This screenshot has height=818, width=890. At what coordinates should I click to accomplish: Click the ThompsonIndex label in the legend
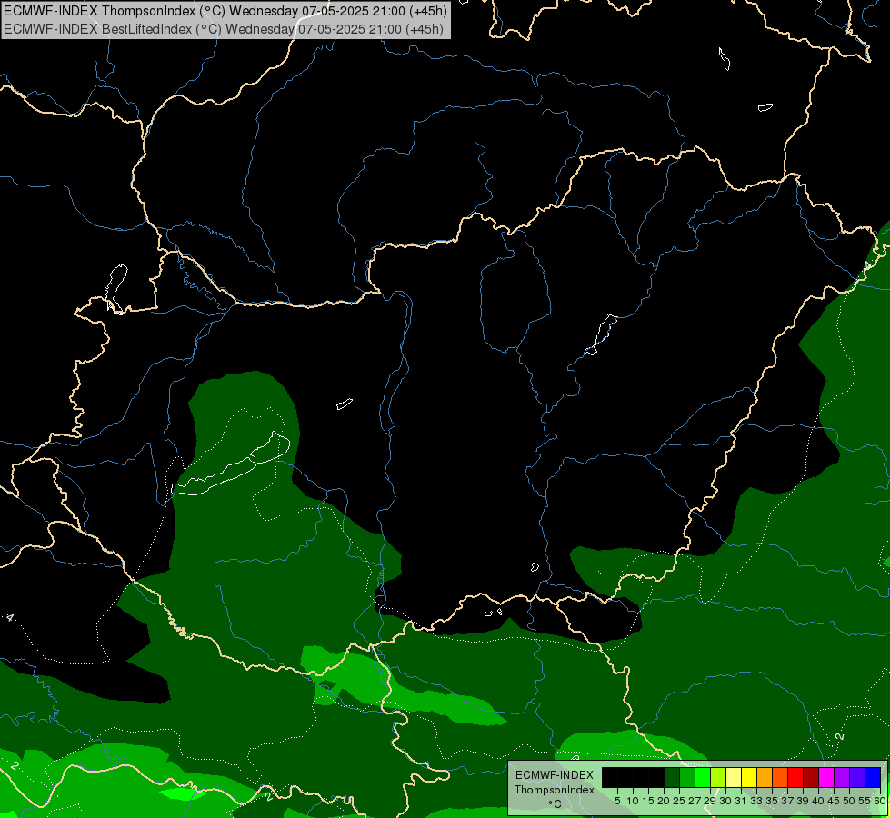point(554,790)
